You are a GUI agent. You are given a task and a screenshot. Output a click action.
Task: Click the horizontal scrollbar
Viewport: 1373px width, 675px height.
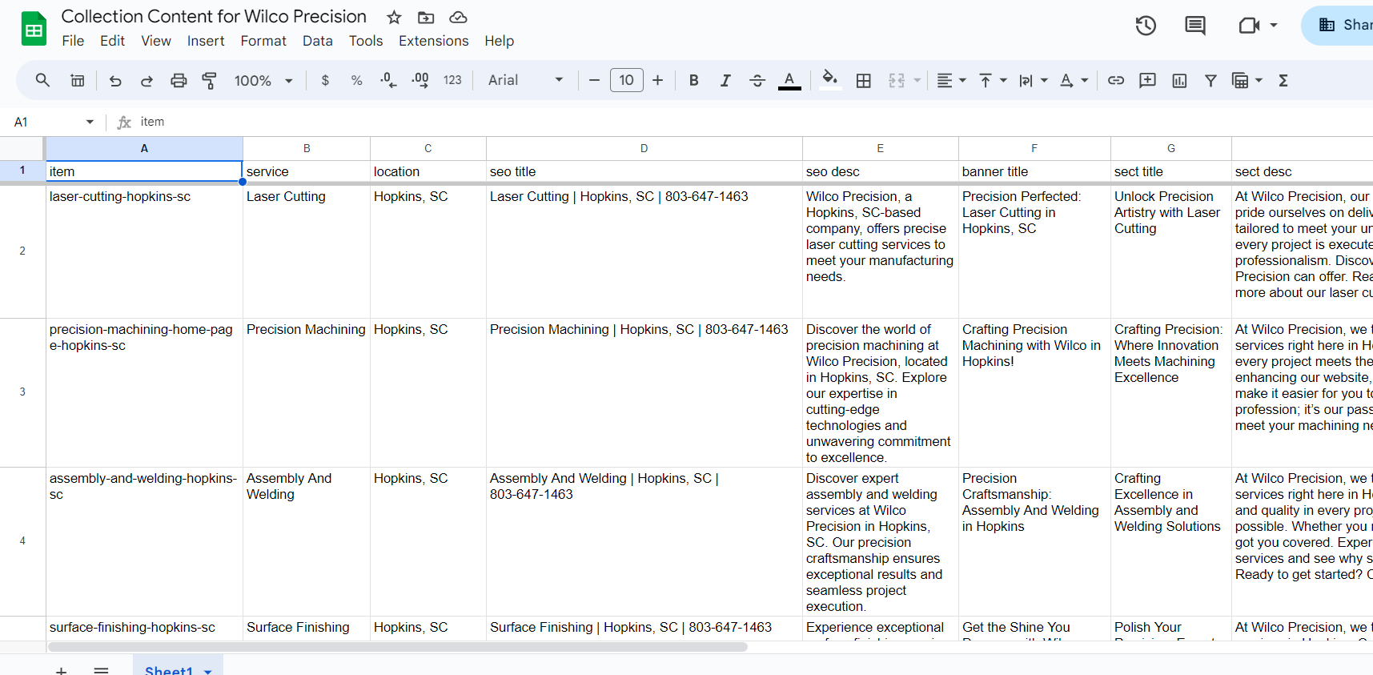coord(398,647)
